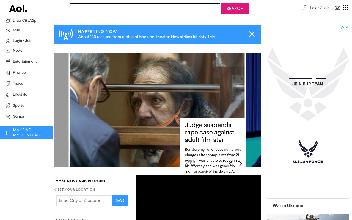Click the heart icon beside Lifestyle

(x=8, y=95)
